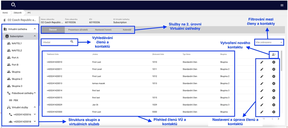288x128 pixels.
Task: Open settings gear for +420241420011 row
Action: point(273,69)
